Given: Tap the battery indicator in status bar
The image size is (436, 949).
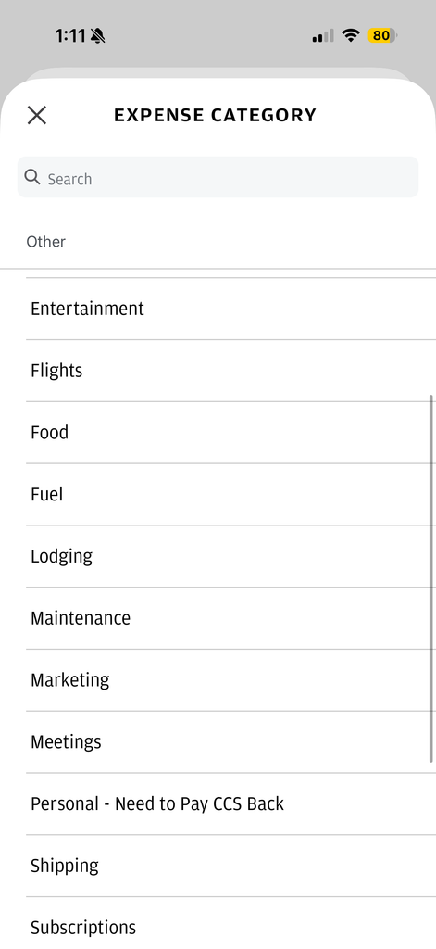Looking at the screenshot, I should 383,36.
